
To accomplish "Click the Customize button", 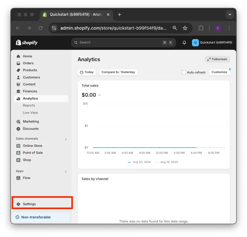I will [219, 72].
